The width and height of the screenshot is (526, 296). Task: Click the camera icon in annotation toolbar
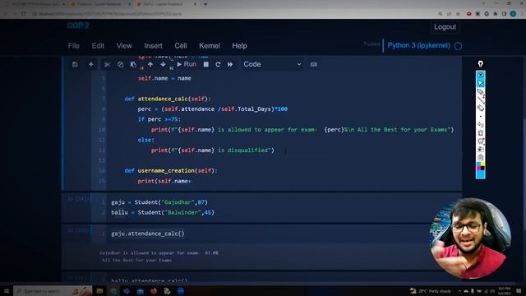point(480,149)
